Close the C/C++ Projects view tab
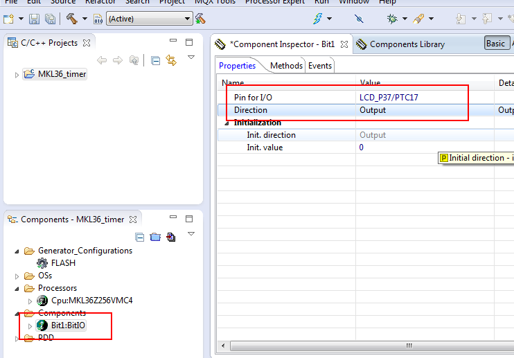 click(x=87, y=43)
